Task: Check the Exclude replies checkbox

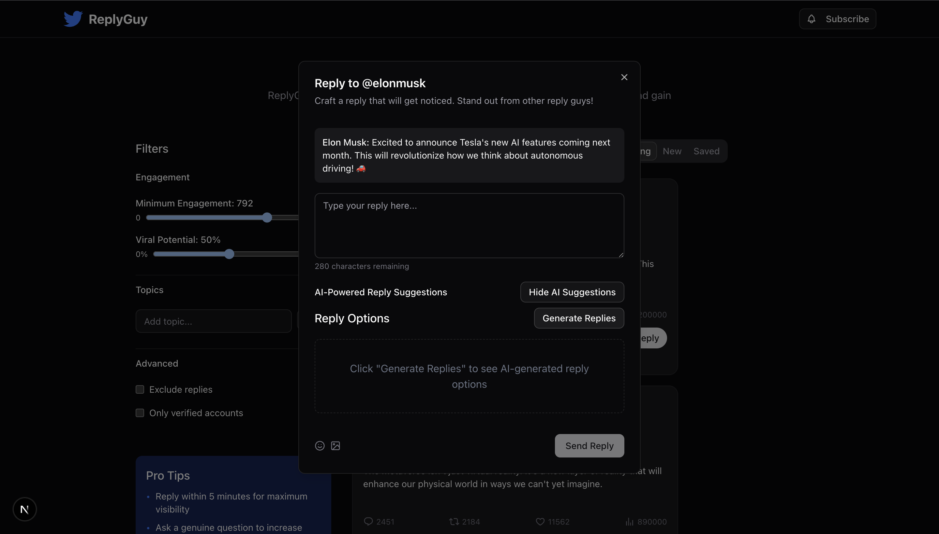Action: tap(140, 389)
